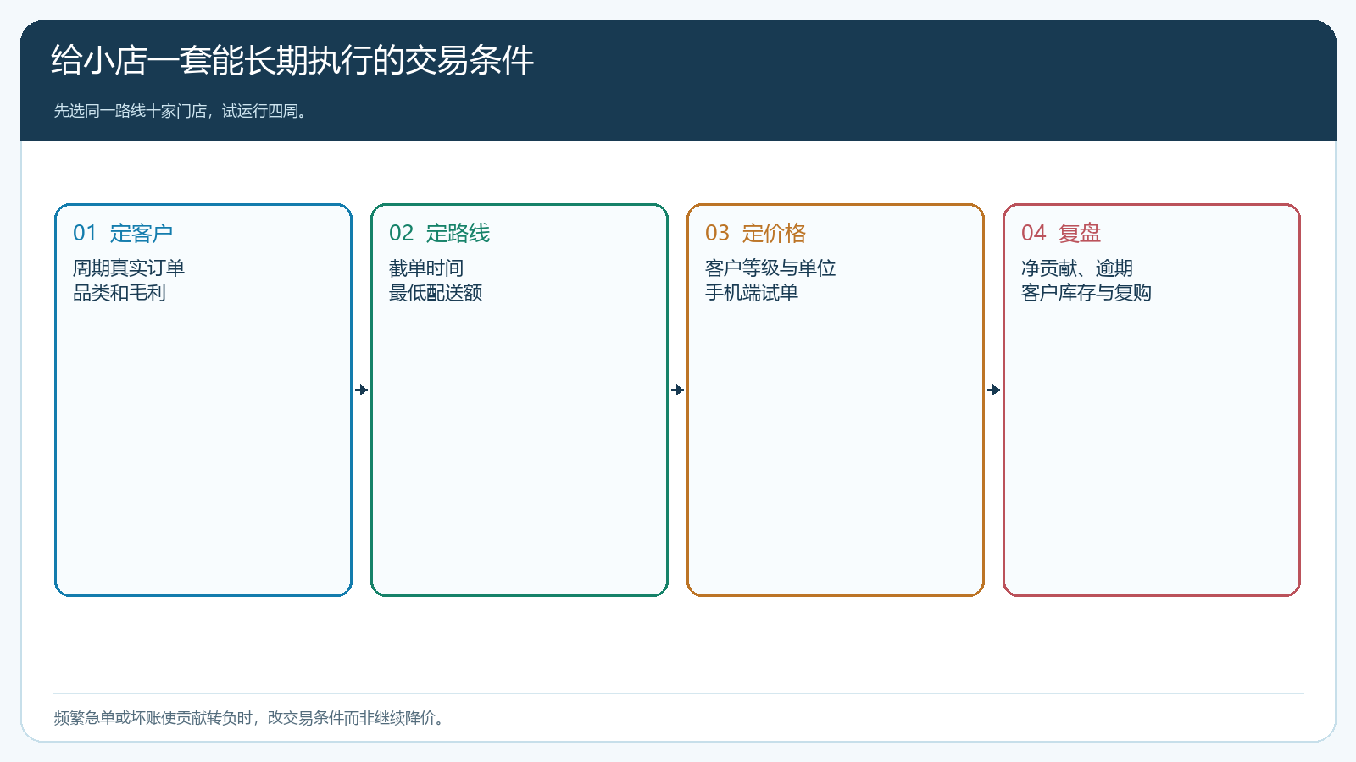Click the empty area of the red 复盘 card
This screenshot has width=1356, height=762.
click(x=1152, y=449)
